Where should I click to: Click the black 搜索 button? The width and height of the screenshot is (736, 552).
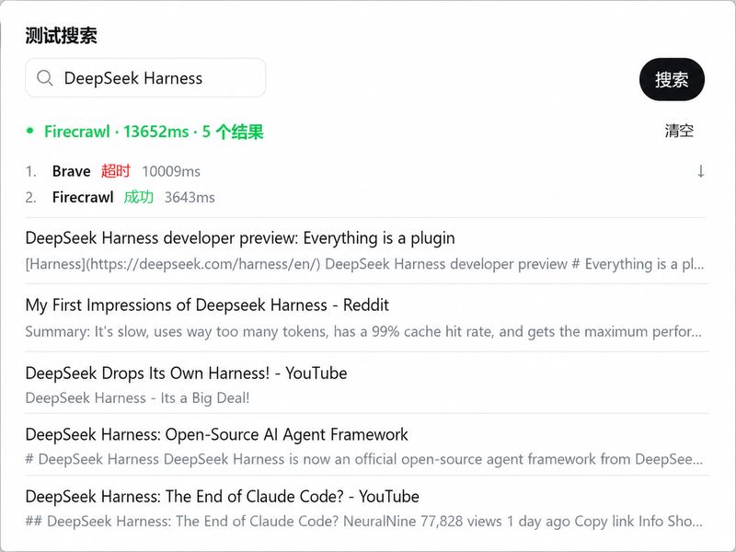(x=672, y=79)
